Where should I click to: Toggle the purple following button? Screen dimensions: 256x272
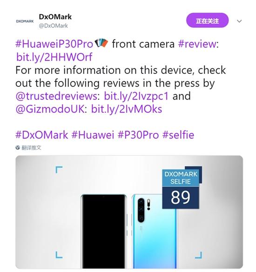pyautogui.click(x=208, y=20)
